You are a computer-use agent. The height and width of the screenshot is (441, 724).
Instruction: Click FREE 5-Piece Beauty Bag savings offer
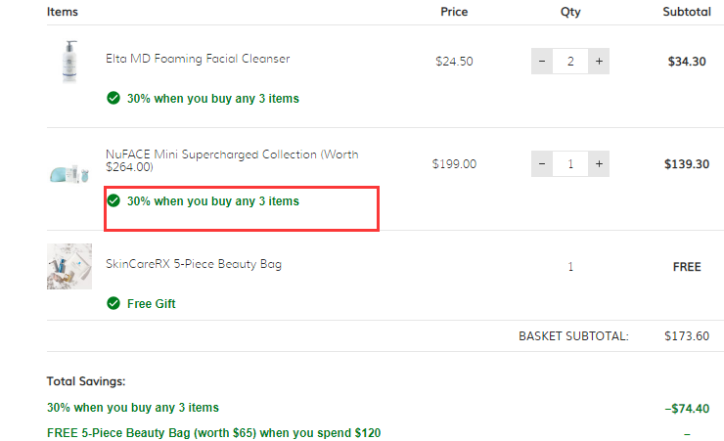214,433
